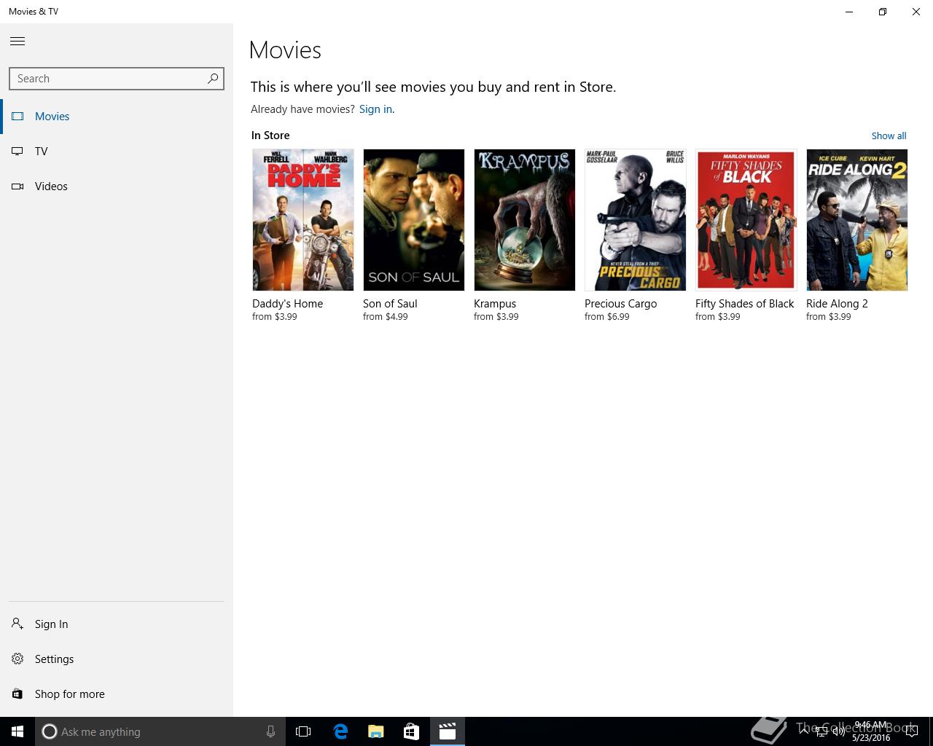The image size is (933, 746).
Task: Click the search magnifier icon
Action: [213, 78]
